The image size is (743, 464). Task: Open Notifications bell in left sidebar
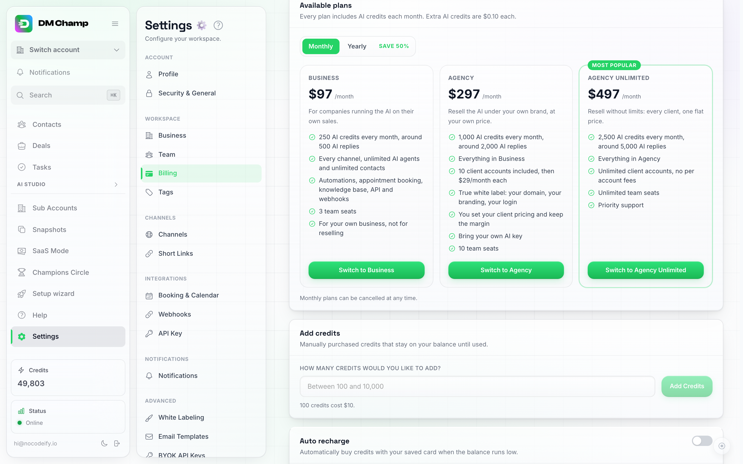pyautogui.click(x=68, y=72)
